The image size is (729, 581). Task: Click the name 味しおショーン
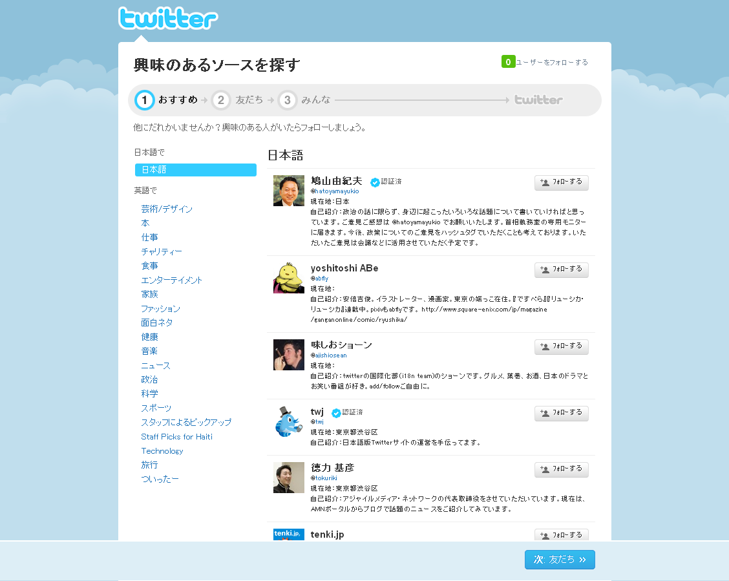click(341, 345)
